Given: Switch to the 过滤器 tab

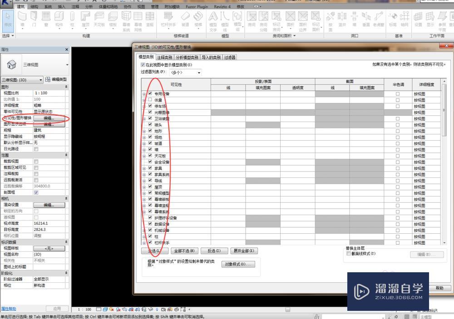Looking at the screenshot, I should tap(230, 57).
